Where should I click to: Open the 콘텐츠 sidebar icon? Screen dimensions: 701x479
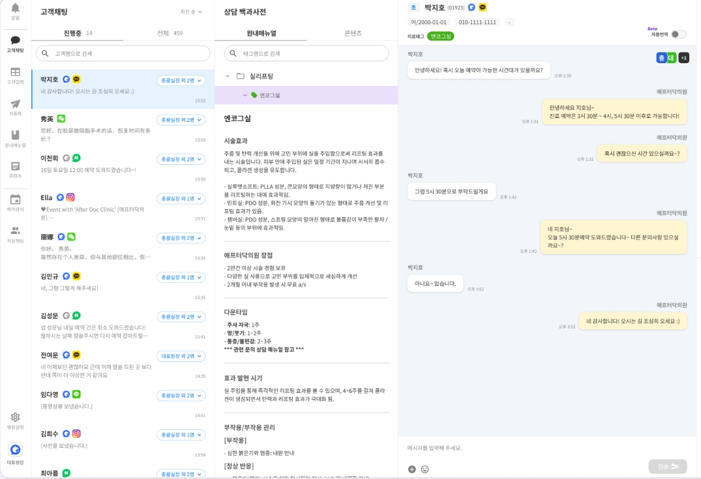15,166
